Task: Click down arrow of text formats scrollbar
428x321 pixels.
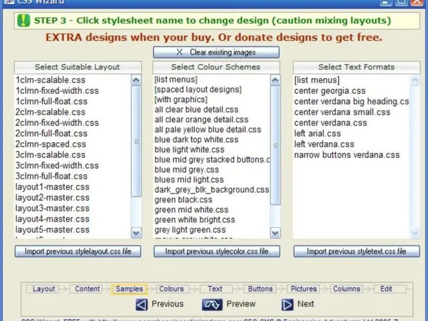Action: pyautogui.click(x=415, y=233)
